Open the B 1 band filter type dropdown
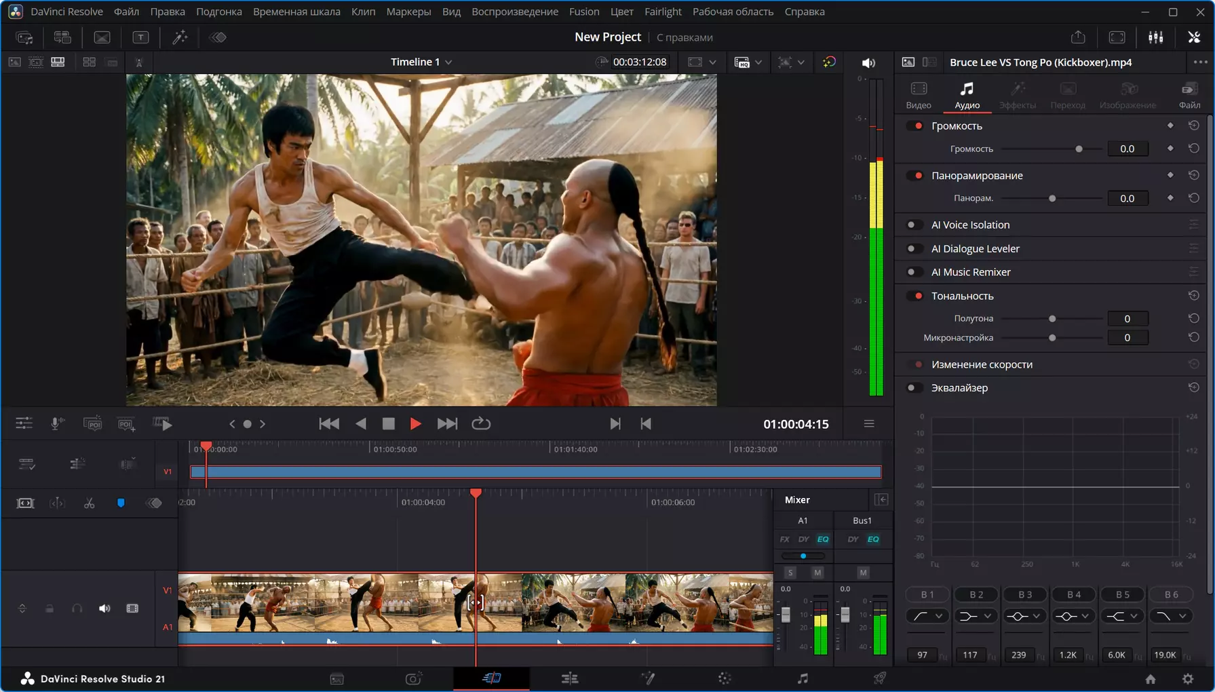This screenshot has width=1215, height=692. (927, 616)
